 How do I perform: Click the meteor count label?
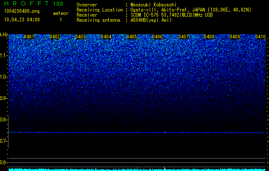(x=61, y=13)
